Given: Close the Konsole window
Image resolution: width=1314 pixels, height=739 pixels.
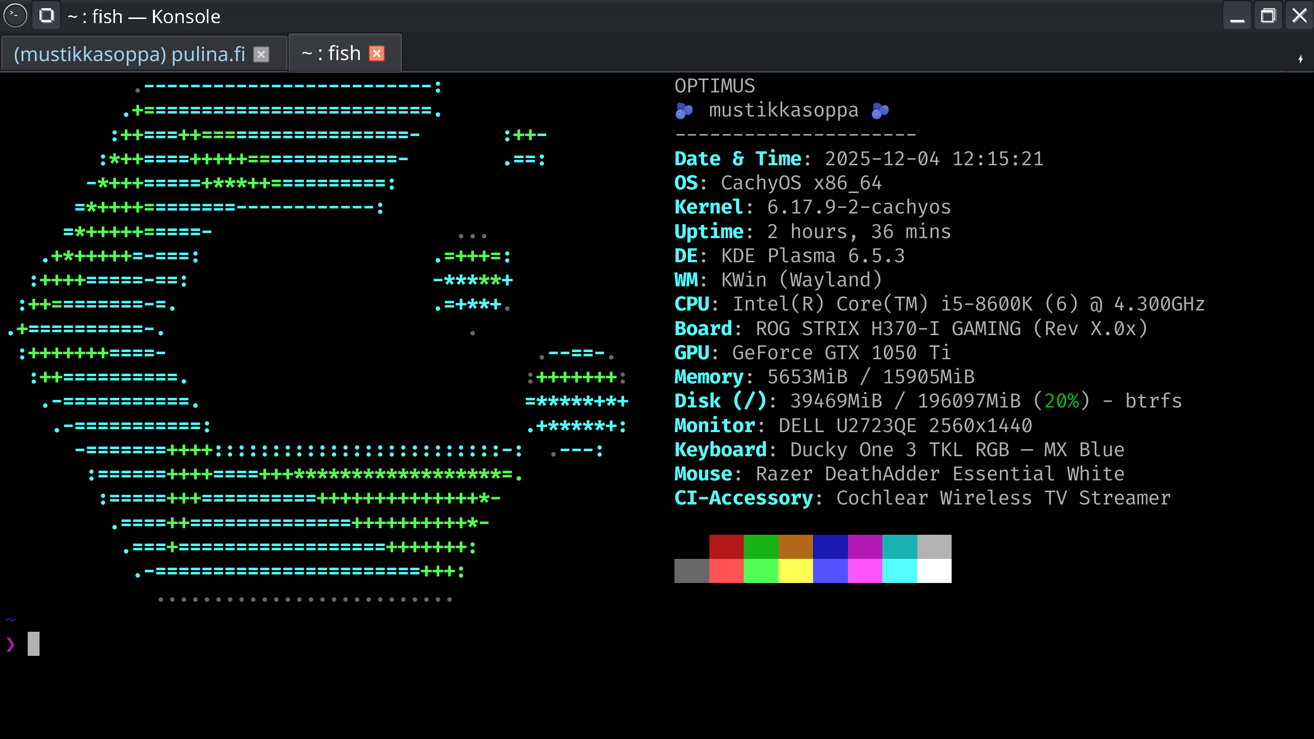Looking at the screenshot, I should coord(1299,16).
